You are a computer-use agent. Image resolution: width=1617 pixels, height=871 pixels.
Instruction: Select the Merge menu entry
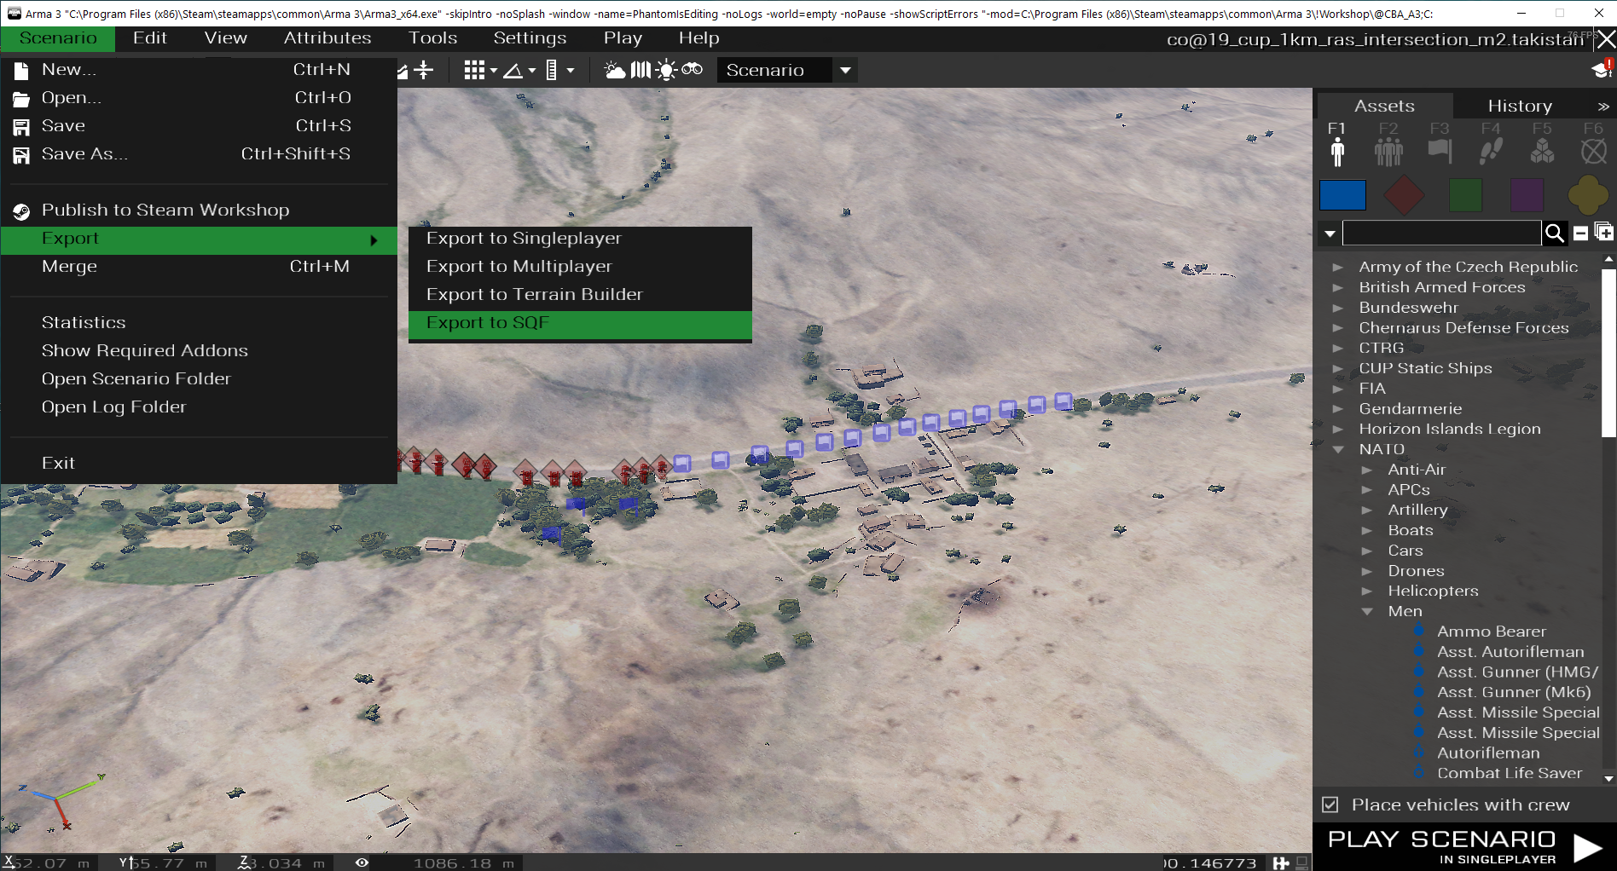click(x=199, y=267)
